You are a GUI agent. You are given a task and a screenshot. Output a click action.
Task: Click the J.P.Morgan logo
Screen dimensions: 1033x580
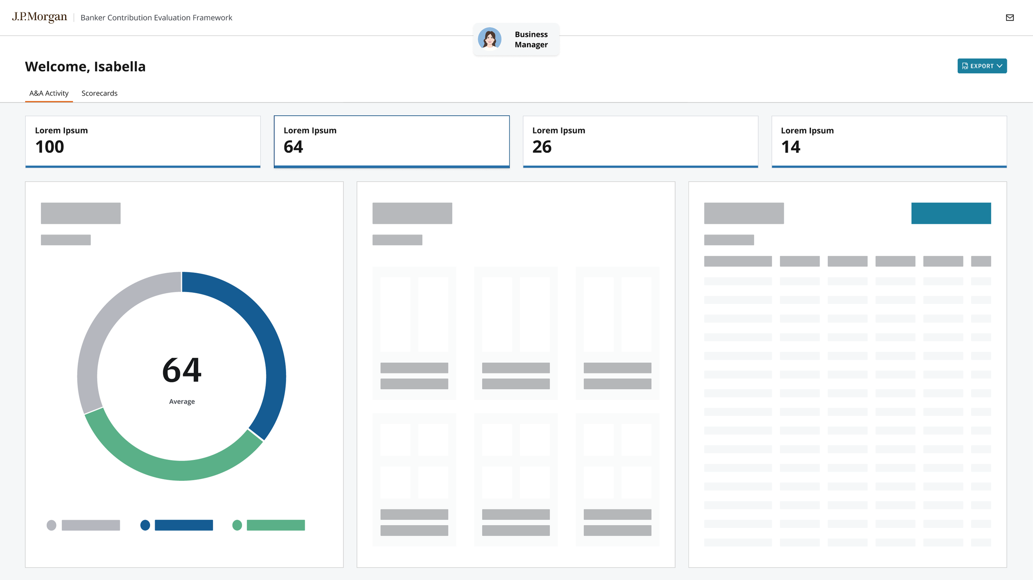point(39,17)
